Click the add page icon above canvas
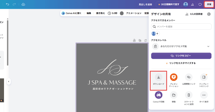The image size is (215, 112). (x=145, y=41)
